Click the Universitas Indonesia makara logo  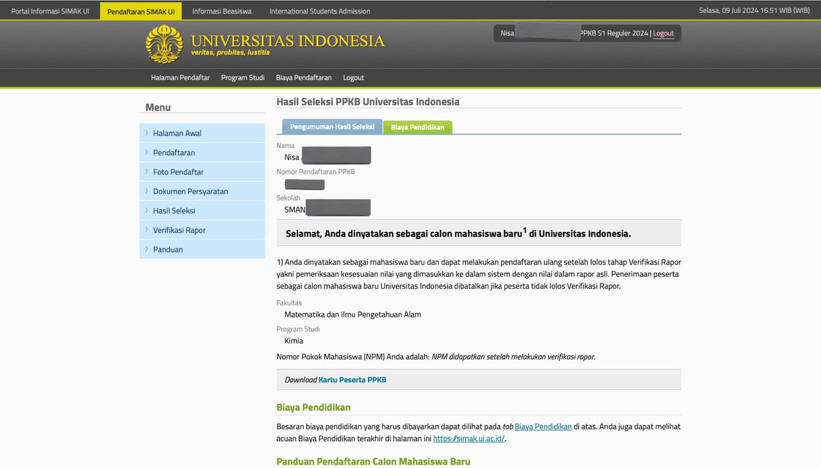tap(164, 44)
